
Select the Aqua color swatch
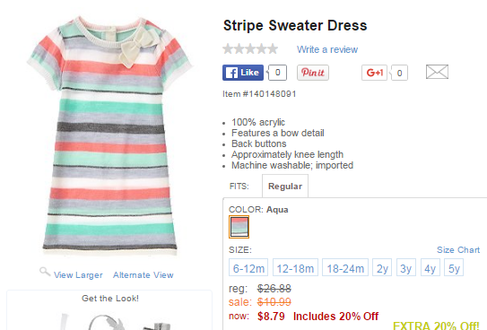coord(239,227)
